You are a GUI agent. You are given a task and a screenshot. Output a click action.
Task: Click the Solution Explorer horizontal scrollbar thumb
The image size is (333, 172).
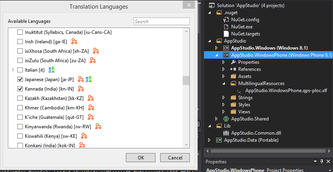point(268,151)
